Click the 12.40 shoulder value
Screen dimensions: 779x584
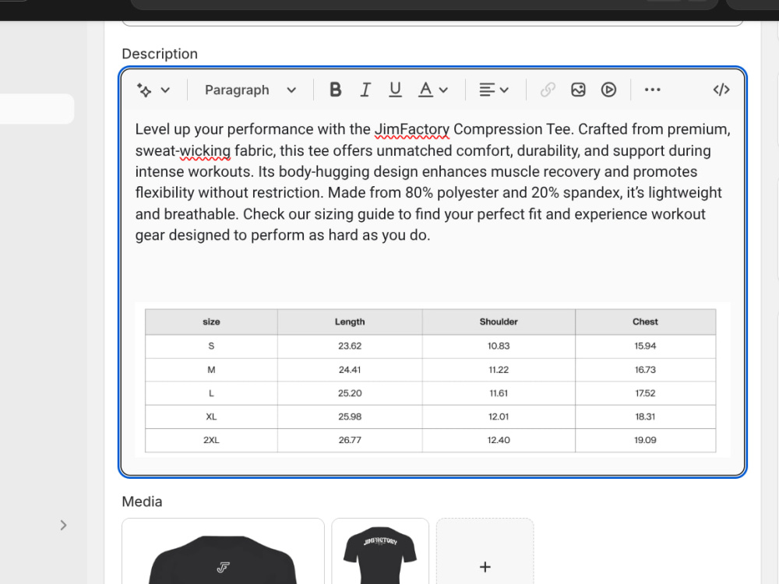click(x=499, y=440)
